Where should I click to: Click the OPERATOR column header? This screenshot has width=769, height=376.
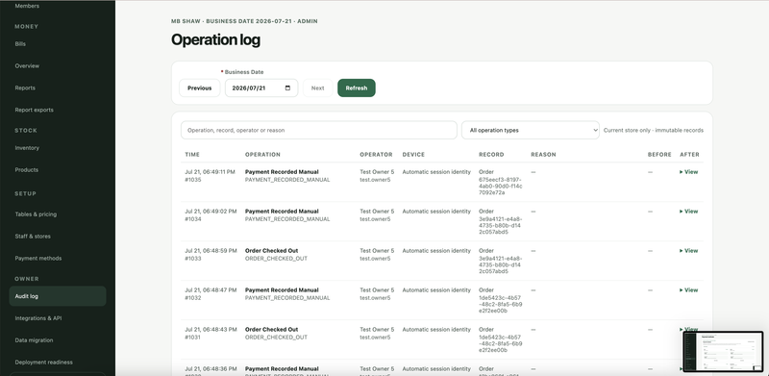coord(376,155)
